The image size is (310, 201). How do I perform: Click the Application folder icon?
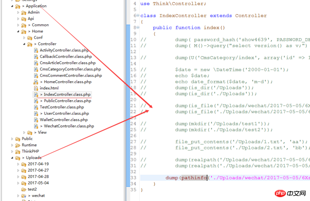[18, 6]
